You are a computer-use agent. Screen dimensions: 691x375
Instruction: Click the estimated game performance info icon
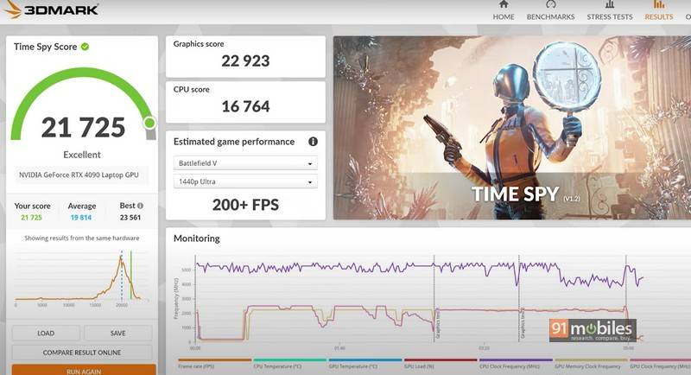click(x=313, y=142)
